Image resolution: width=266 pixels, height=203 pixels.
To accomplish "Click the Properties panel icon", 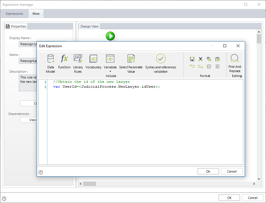I will coord(8,26).
